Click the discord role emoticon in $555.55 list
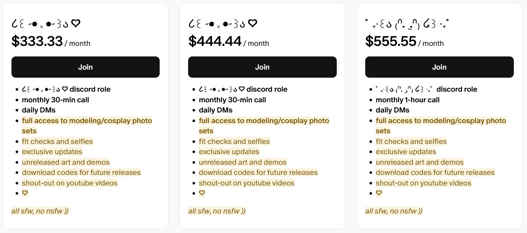 (x=403, y=90)
